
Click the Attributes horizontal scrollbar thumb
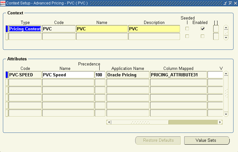[140, 122]
